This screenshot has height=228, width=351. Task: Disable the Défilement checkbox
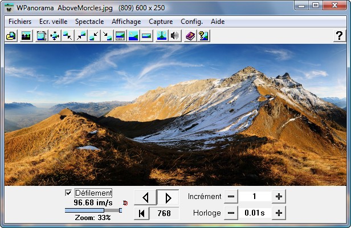click(68, 193)
